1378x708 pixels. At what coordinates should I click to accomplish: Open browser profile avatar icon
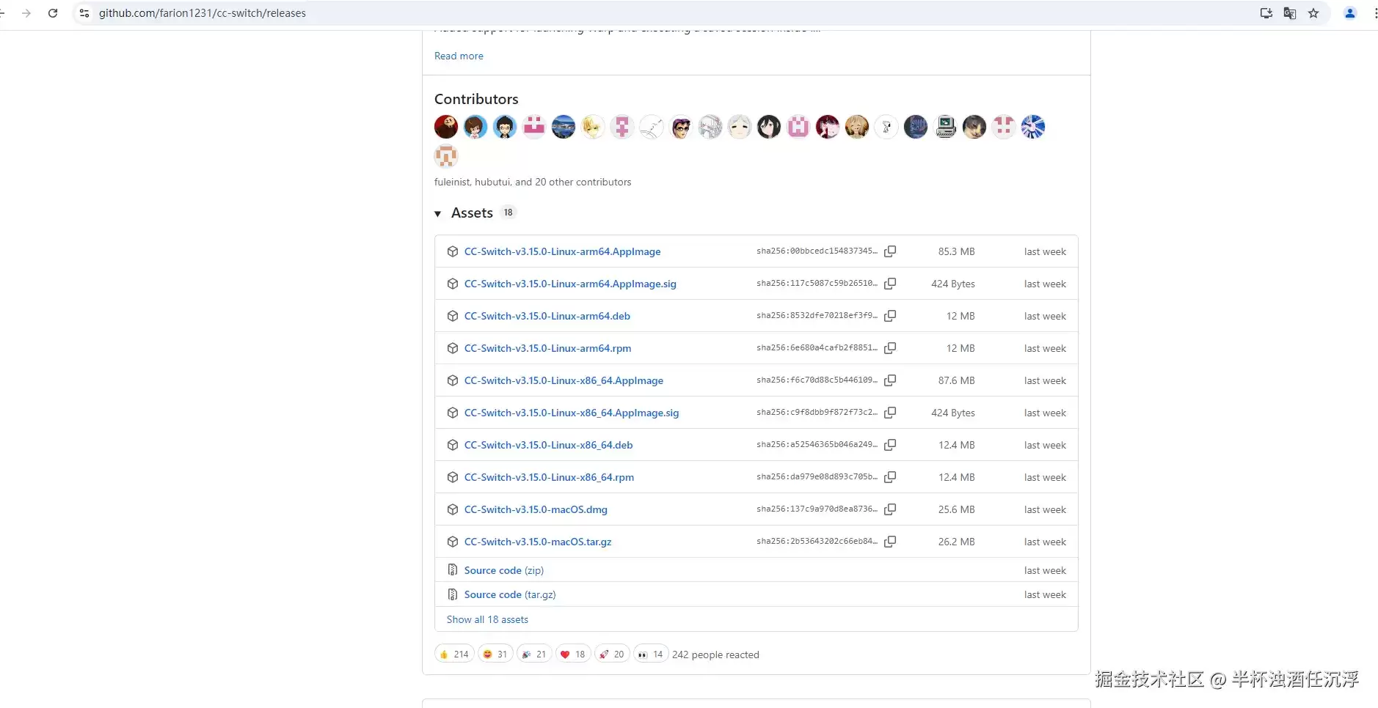tap(1350, 13)
